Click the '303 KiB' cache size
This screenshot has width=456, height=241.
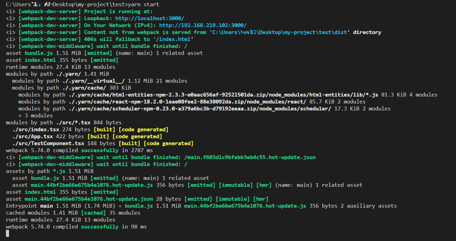[120, 88]
